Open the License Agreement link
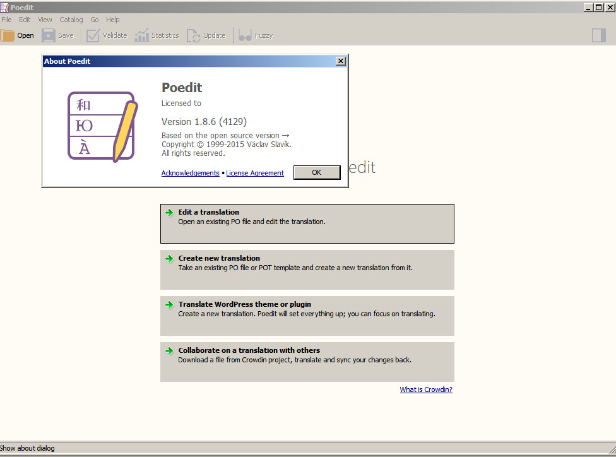 pyautogui.click(x=255, y=172)
